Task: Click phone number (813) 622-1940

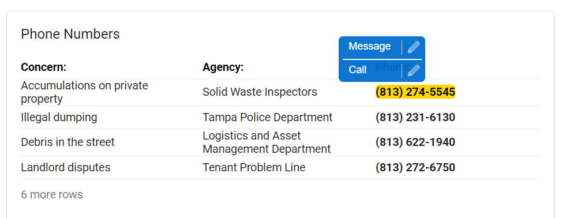Action: (415, 142)
